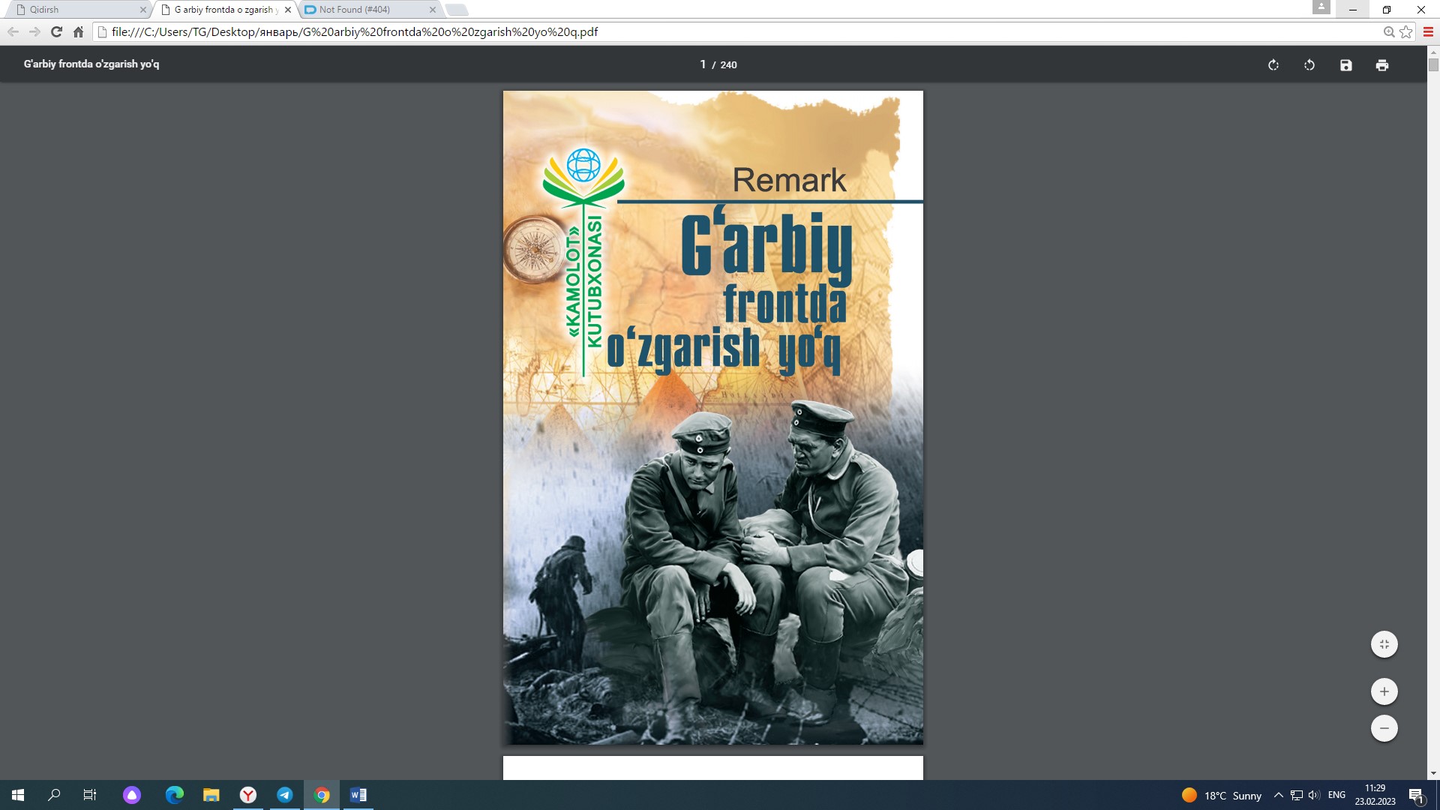Rotate the PDF clockwise

click(1273, 65)
